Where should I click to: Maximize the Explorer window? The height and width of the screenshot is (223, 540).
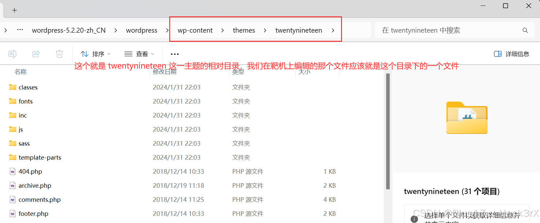coord(505,6)
